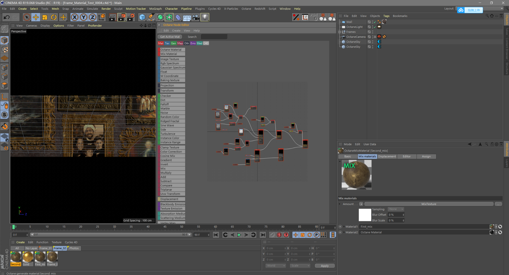Toggle Z axis lock
The height and width of the screenshot is (275, 509).
tap(92, 17)
